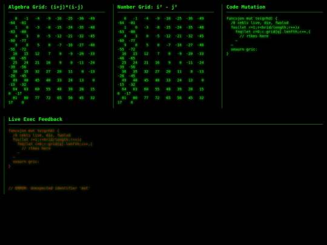327x245 pixels.
Task: Click value 56 in the Algebra Grid
Action: (x=70, y=98)
